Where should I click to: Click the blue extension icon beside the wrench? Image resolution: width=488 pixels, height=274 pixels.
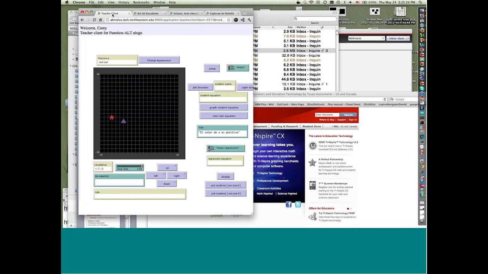(x=242, y=20)
